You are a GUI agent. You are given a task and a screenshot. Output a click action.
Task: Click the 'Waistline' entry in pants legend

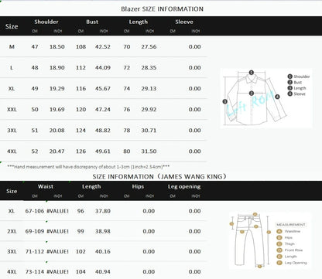293,231
